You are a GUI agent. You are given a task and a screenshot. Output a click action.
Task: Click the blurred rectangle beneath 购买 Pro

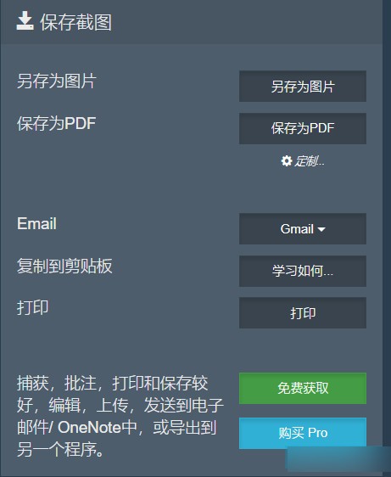tap(338, 459)
